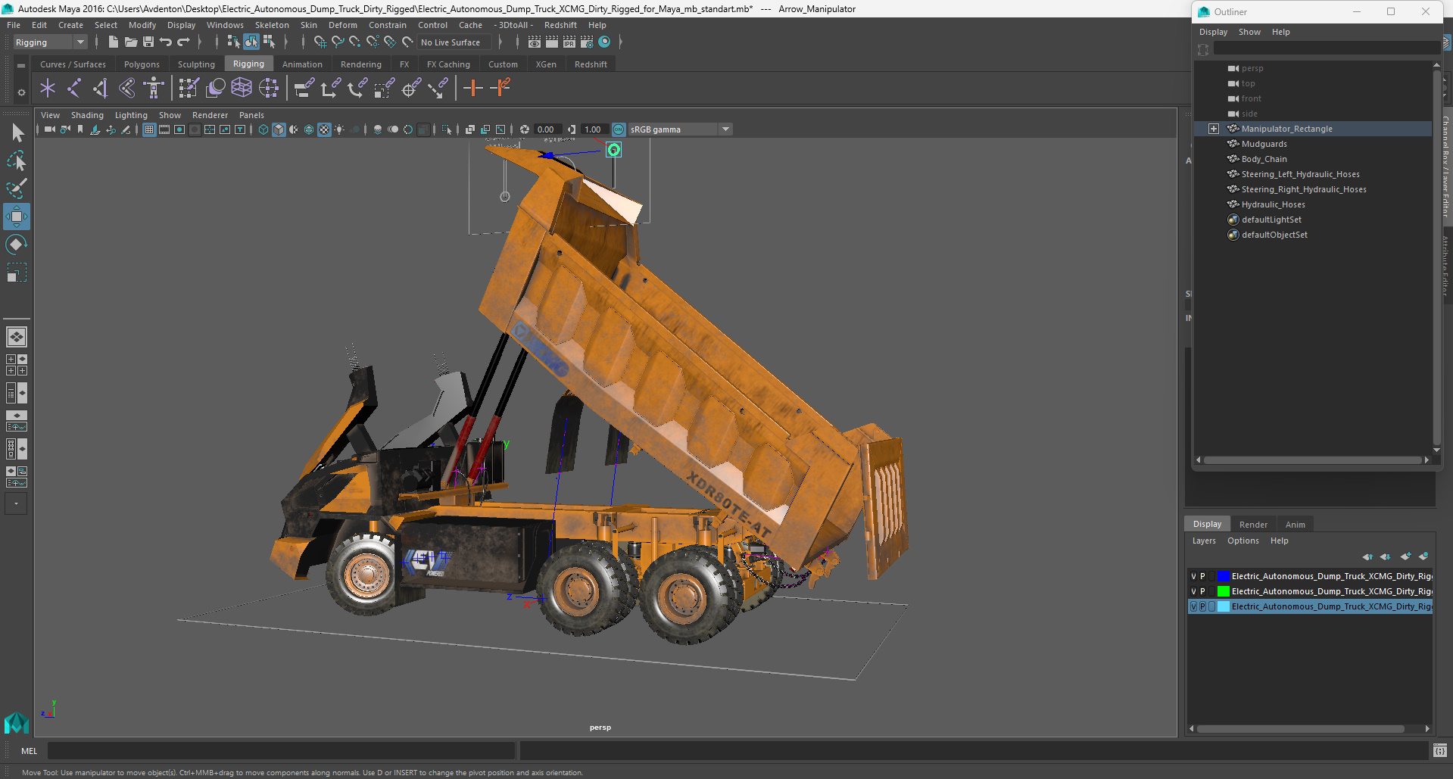Click the single-pane four view layout icon

click(x=16, y=337)
